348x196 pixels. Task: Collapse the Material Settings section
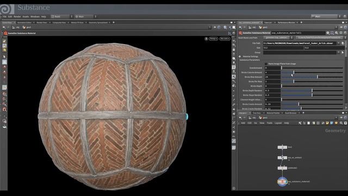tap(240, 57)
